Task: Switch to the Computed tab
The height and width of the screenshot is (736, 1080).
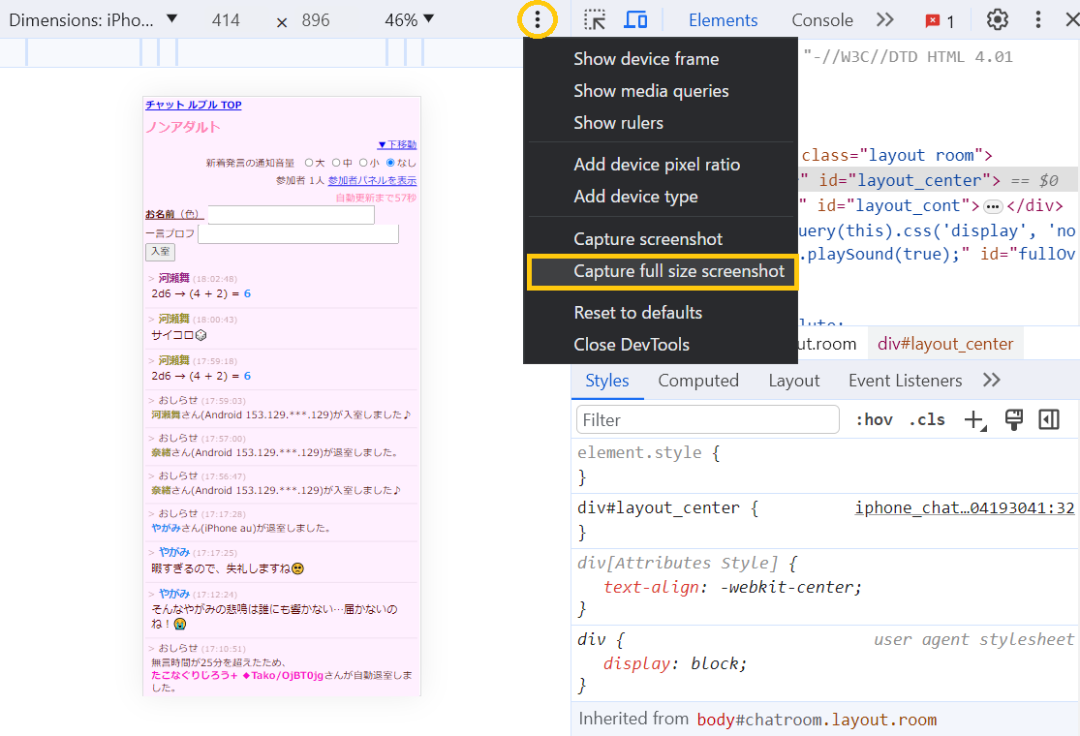Action: (x=697, y=381)
